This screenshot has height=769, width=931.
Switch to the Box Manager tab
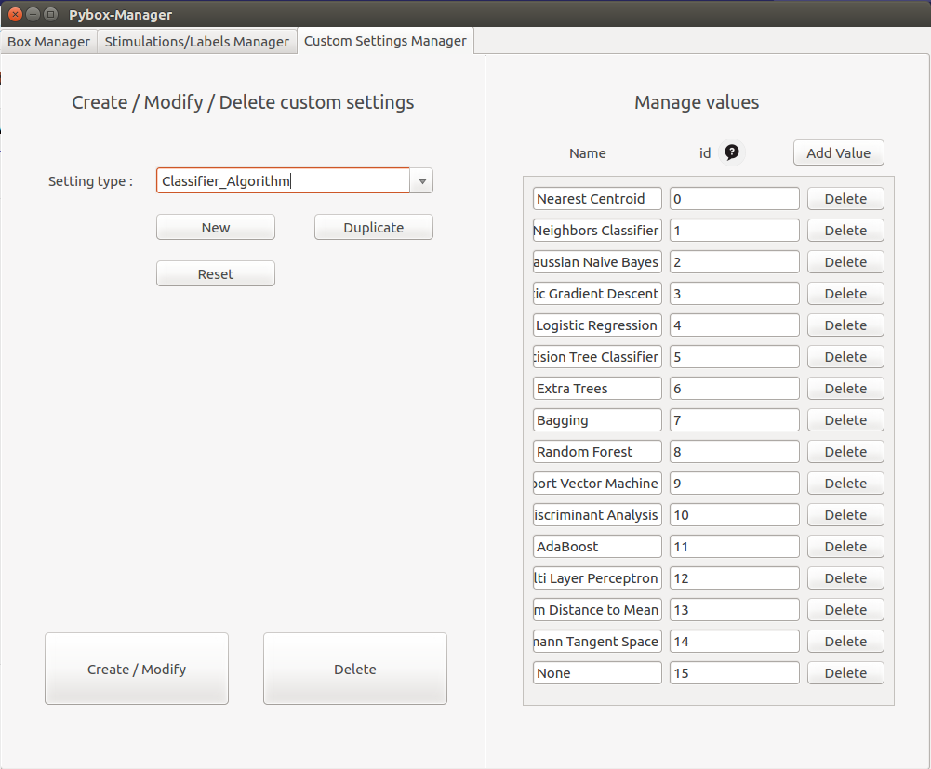pos(48,42)
